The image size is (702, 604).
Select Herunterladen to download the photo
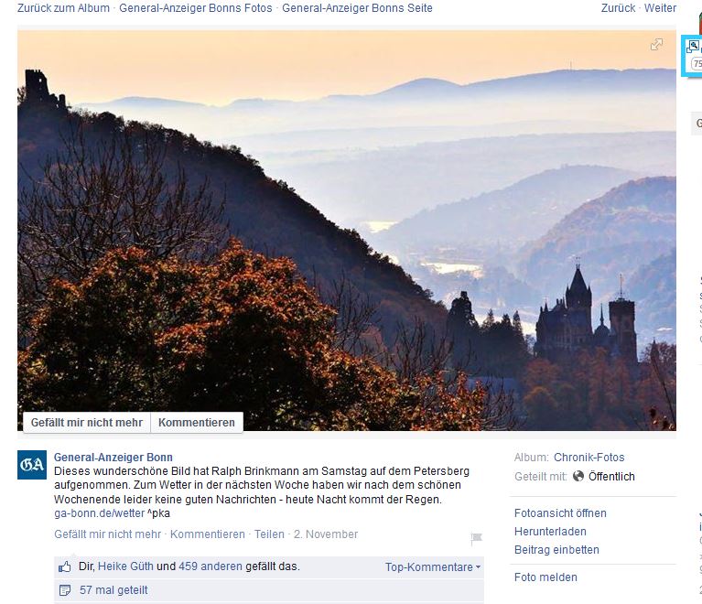coord(550,532)
